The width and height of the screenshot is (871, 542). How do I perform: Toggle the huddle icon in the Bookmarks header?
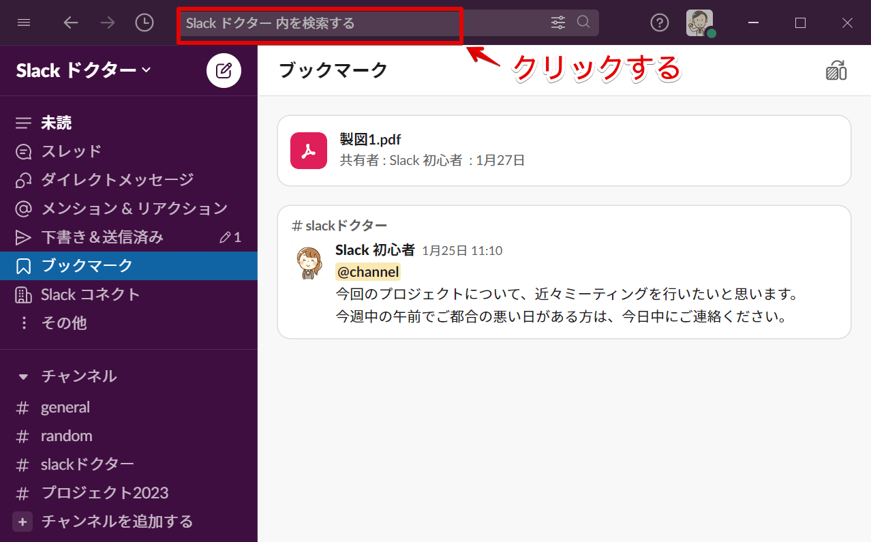(x=836, y=70)
